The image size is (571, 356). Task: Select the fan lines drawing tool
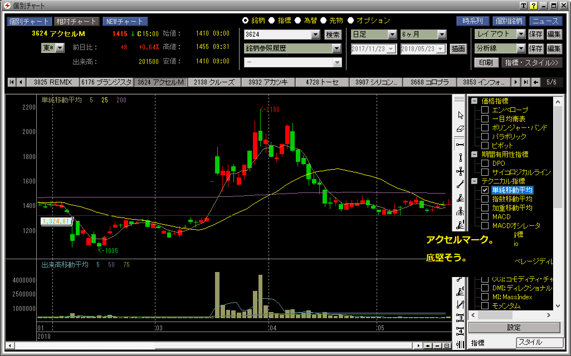click(460, 198)
